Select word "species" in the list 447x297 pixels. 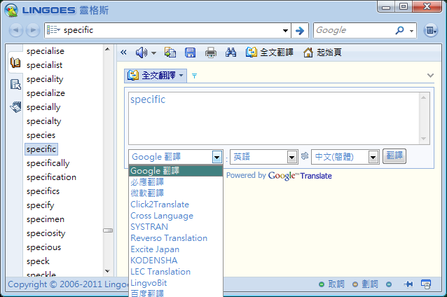click(41, 135)
